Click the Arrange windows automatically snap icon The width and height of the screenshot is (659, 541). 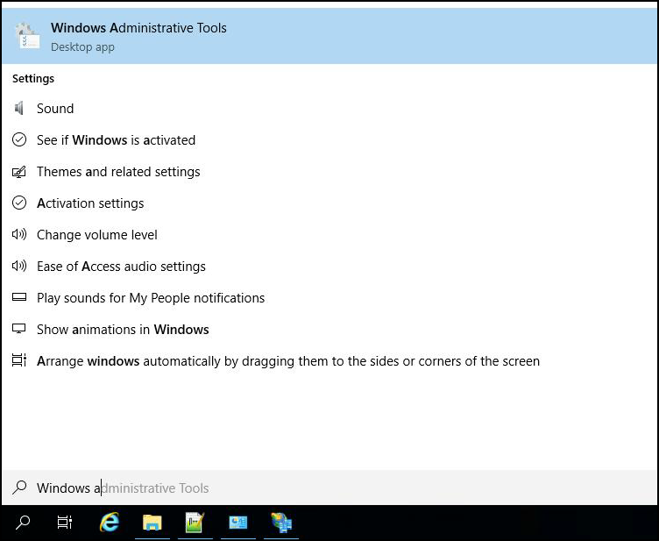[19, 360]
